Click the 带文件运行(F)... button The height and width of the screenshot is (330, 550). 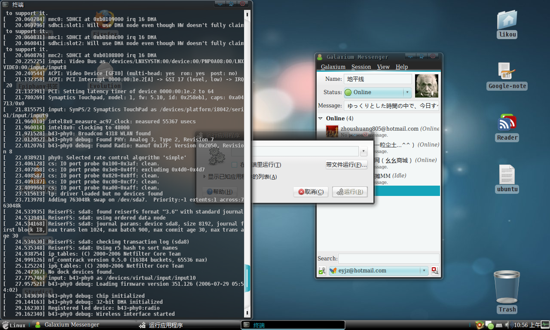point(346,165)
